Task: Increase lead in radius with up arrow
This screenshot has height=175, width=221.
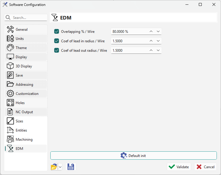Action: pos(151,41)
